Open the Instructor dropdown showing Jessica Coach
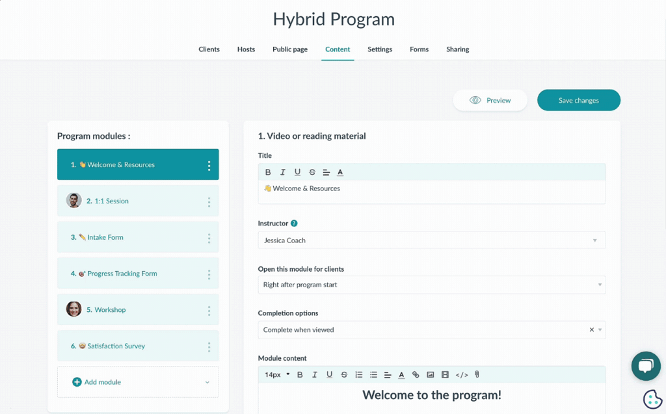The height and width of the screenshot is (414, 666). [x=431, y=240]
